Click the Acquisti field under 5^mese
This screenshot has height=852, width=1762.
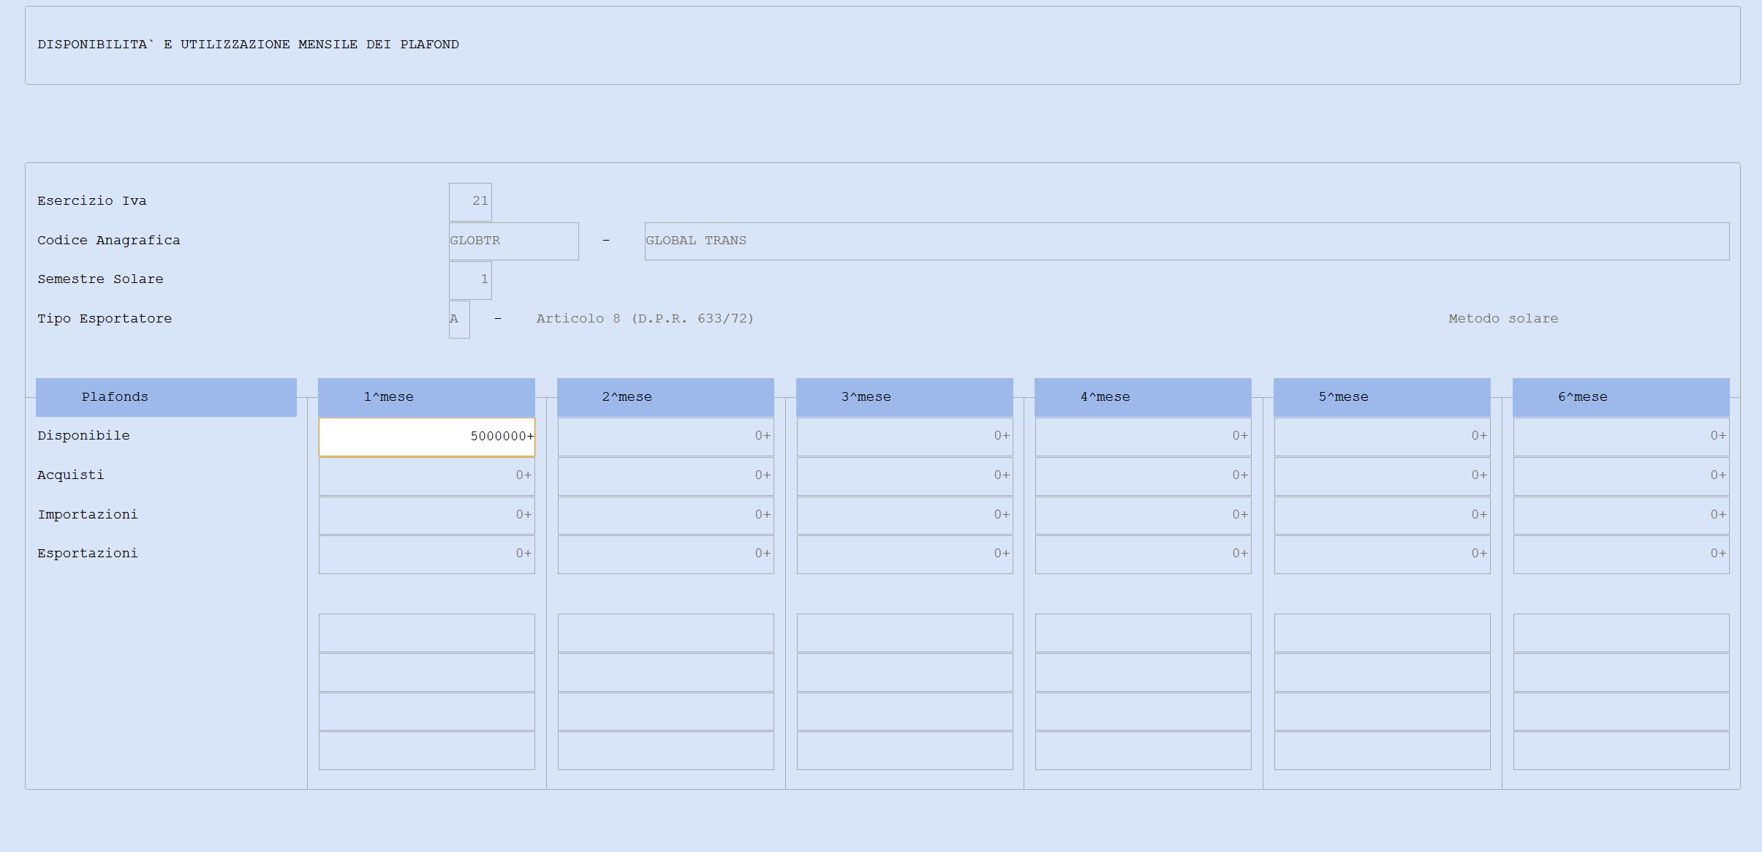point(1382,476)
